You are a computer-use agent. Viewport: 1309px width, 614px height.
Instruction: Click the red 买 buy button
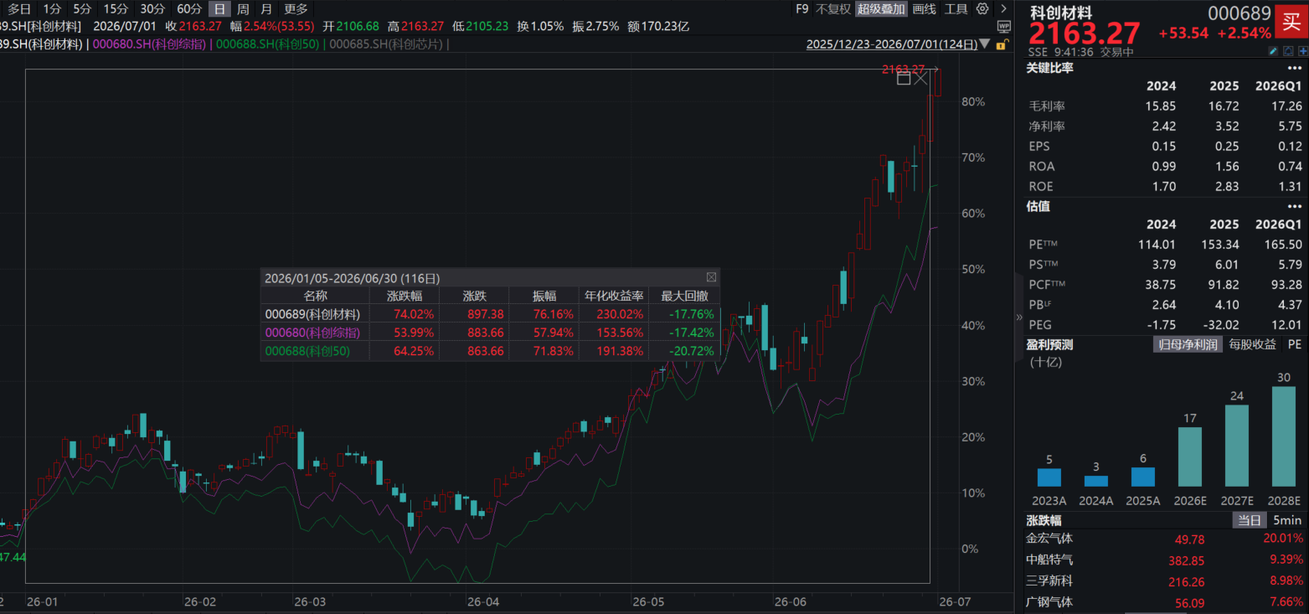pyautogui.click(x=1291, y=22)
